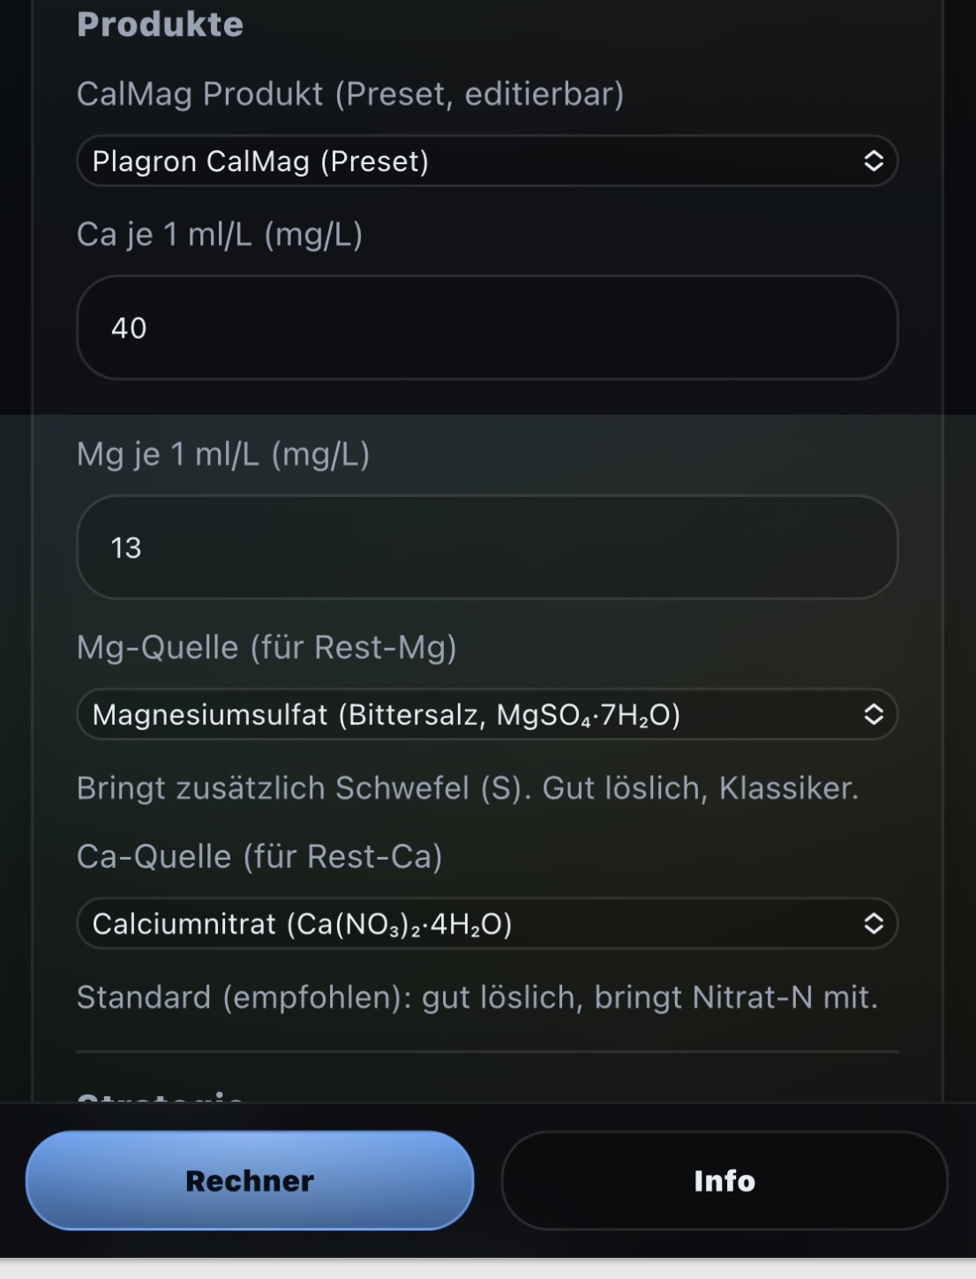
Task: Expand the Magnesiumsulfat (Bittersalz) source dropdown
Action: [x=477, y=714]
